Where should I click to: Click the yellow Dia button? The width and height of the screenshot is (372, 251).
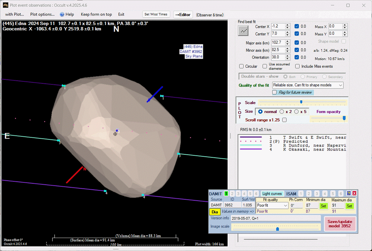pos(215,212)
